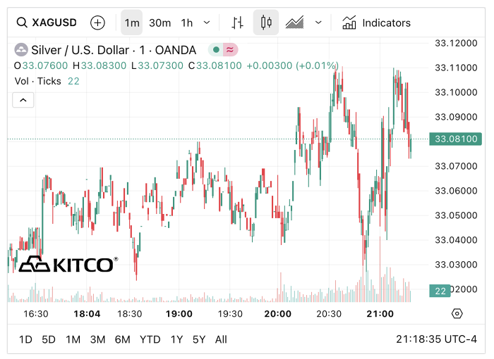Click the 18:04 time axis label
This screenshot has height=359, width=494.
click(87, 314)
